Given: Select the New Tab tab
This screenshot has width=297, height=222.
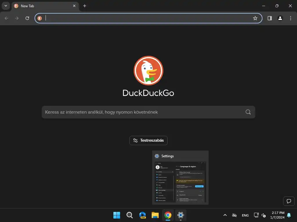Looking at the screenshot, I should click(45, 6).
